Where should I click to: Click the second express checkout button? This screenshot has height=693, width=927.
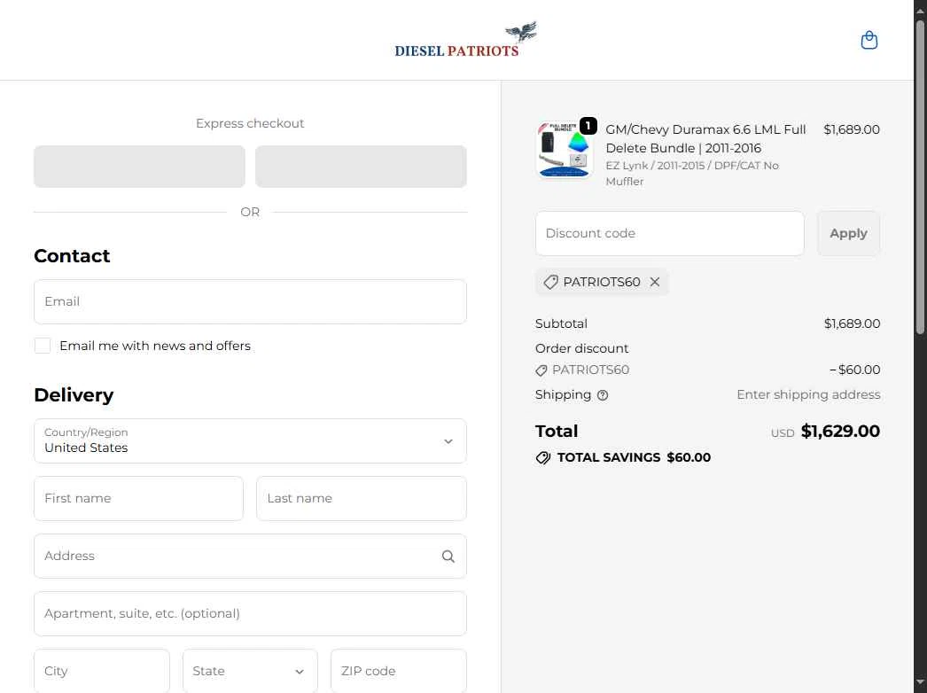361,167
